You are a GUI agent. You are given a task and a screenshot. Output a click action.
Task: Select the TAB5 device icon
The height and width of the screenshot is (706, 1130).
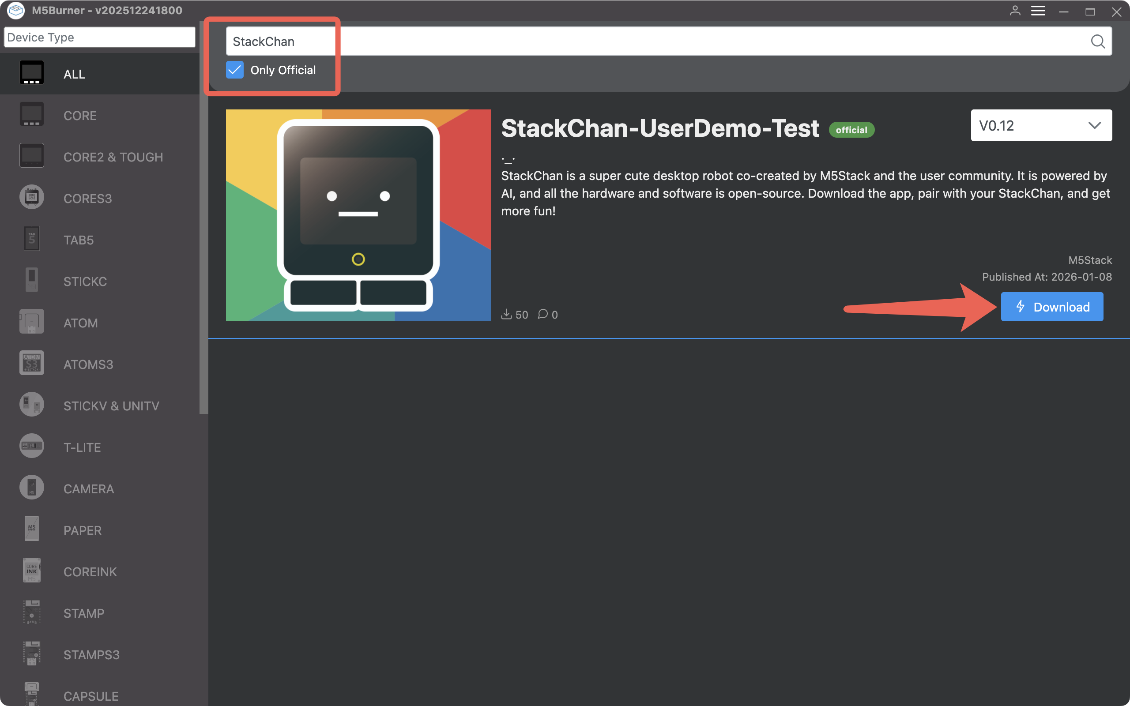click(31, 239)
